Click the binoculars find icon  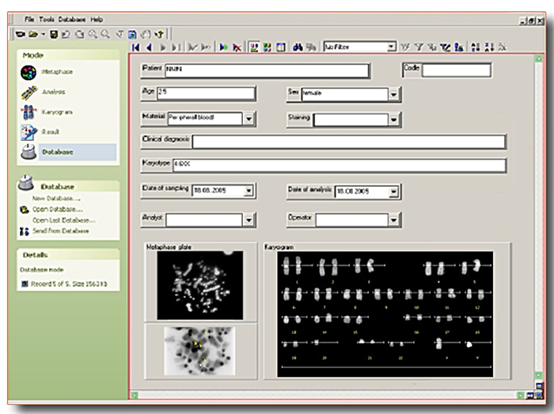[x=298, y=47]
